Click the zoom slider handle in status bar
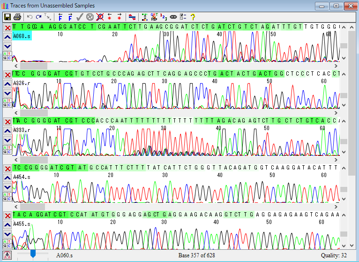Screen dimensions: 359x262 [x=33, y=254]
